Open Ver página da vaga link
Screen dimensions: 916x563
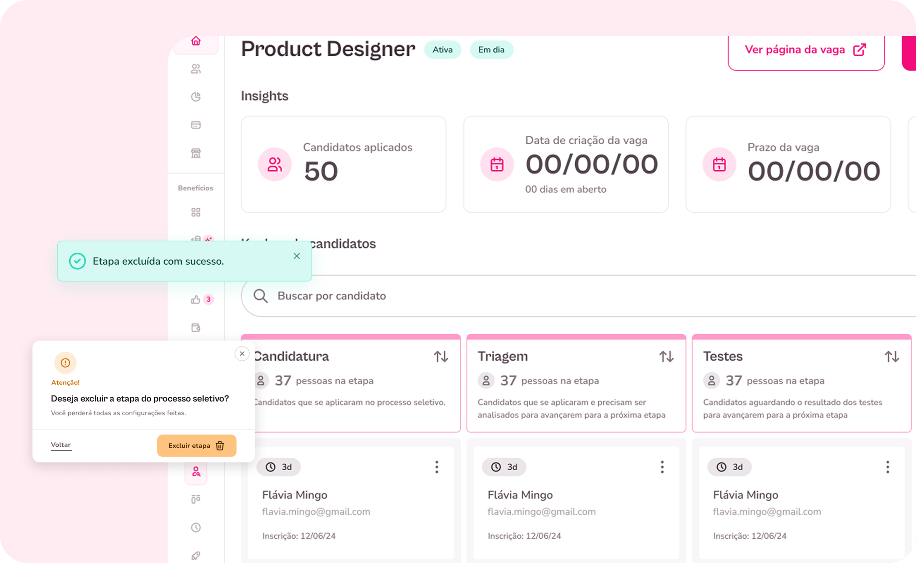click(806, 50)
